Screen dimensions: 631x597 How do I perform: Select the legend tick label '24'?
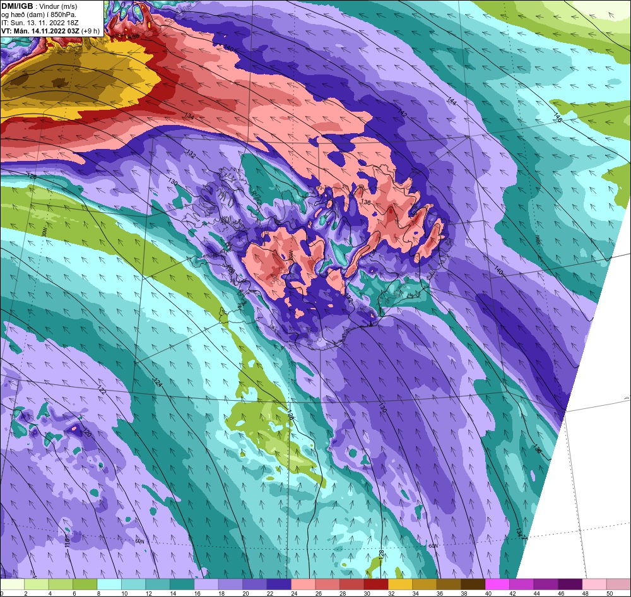pos(294,593)
